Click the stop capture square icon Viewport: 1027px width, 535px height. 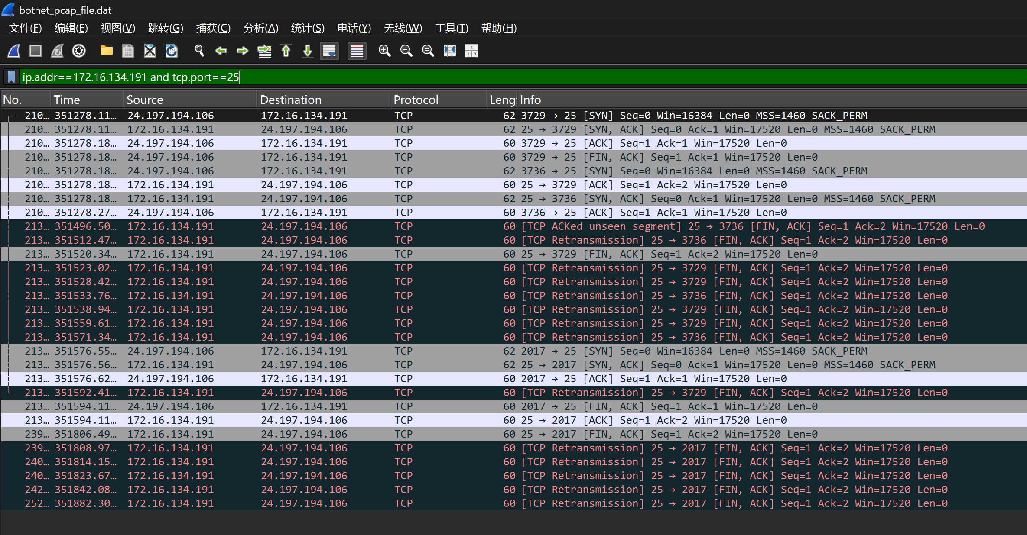pos(36,51)
